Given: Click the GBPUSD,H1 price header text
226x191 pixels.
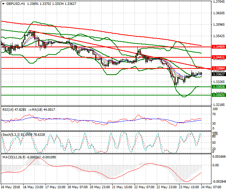Looking at the screenshot, I should pos(41,4).
